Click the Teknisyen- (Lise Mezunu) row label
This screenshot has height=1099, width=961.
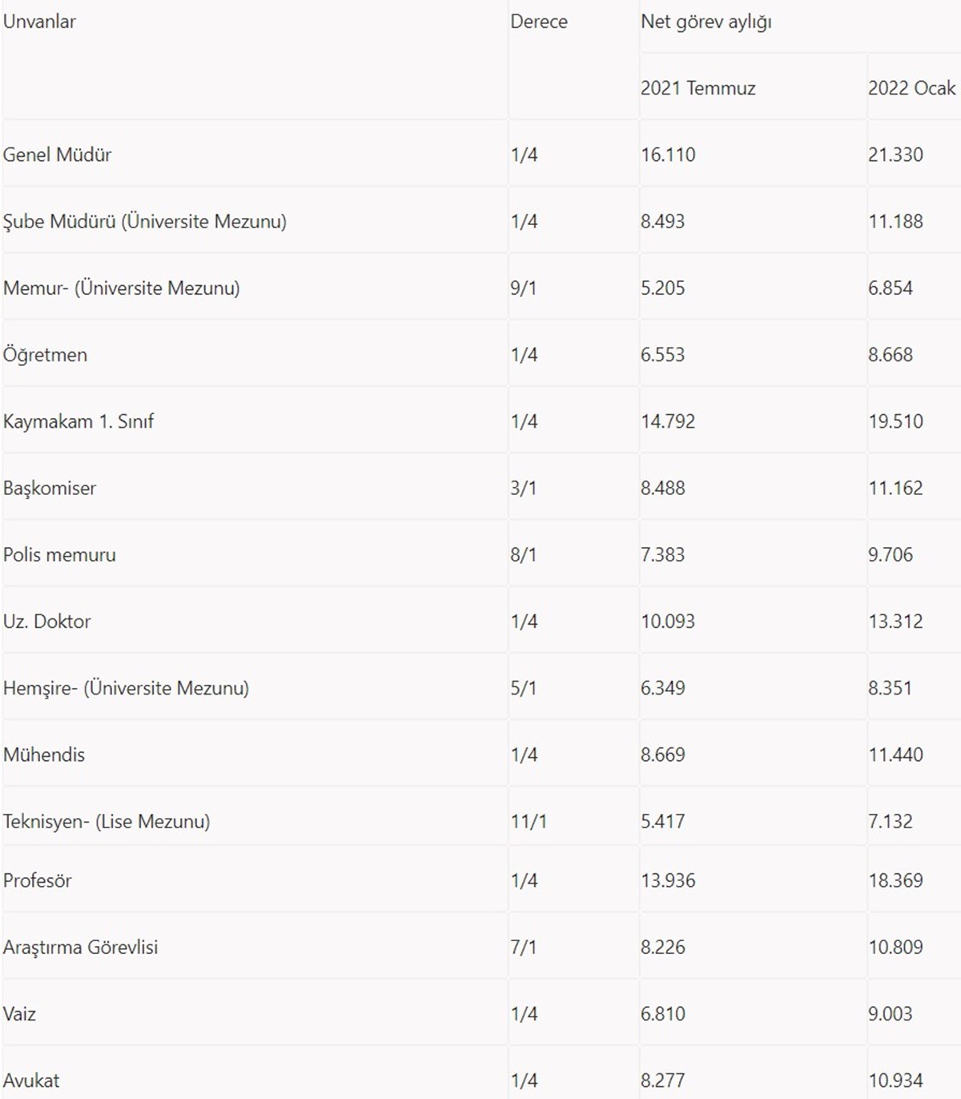[x=107, y=821]
